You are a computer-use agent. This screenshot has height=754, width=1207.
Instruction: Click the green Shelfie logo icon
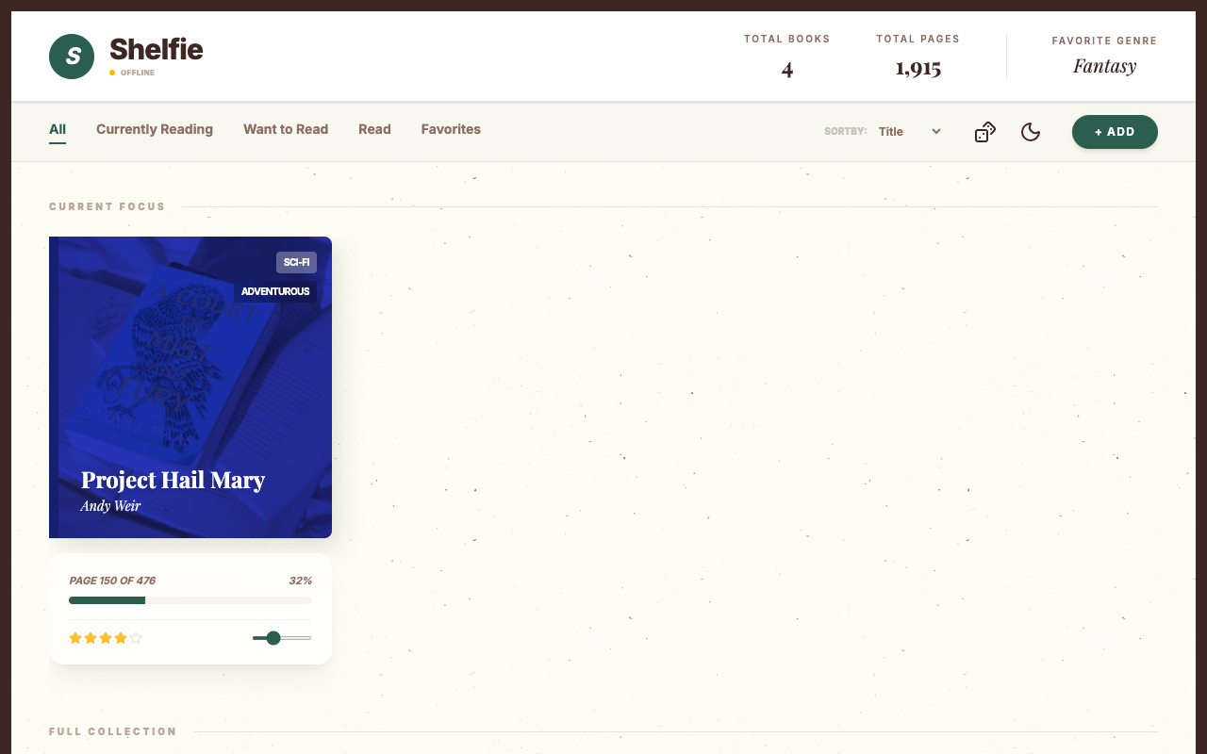pyautogui.click(x=72, y=57)
